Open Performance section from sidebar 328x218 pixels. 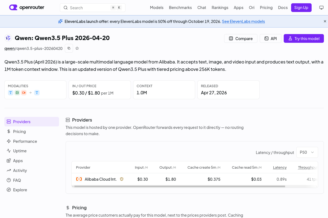pos(32,141)
